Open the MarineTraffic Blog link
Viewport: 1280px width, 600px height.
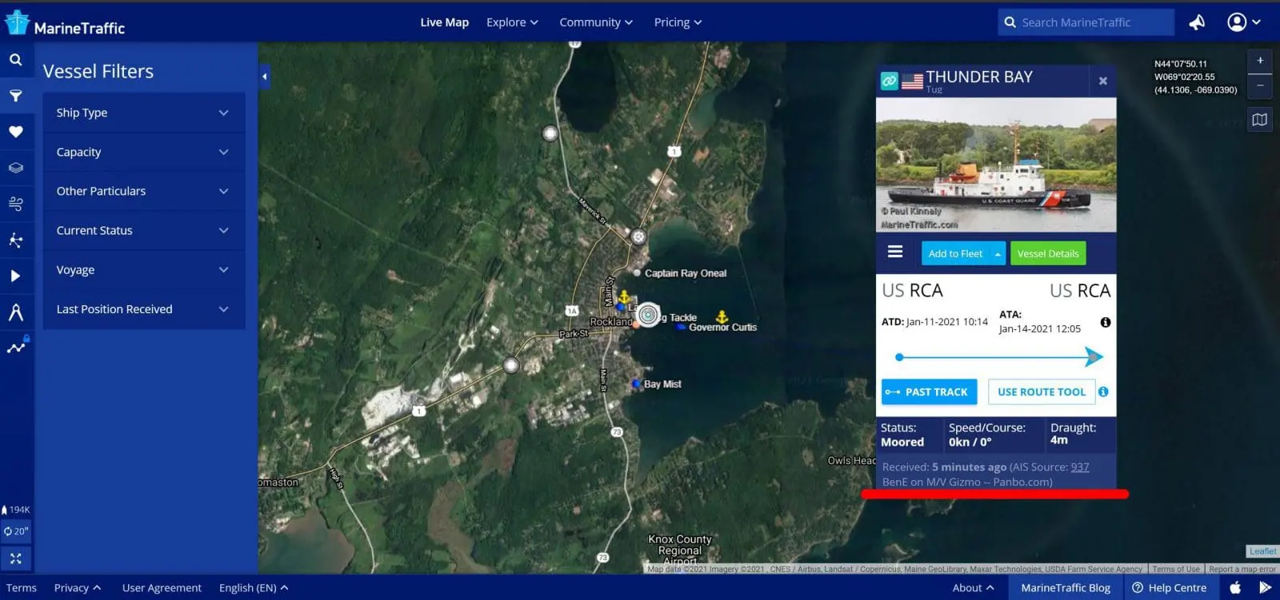pyautogui.click(x=1066, y=588)
